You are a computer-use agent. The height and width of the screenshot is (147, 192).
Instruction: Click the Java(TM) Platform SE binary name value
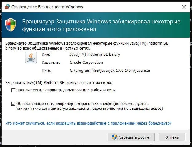click(x=95, y=54)
